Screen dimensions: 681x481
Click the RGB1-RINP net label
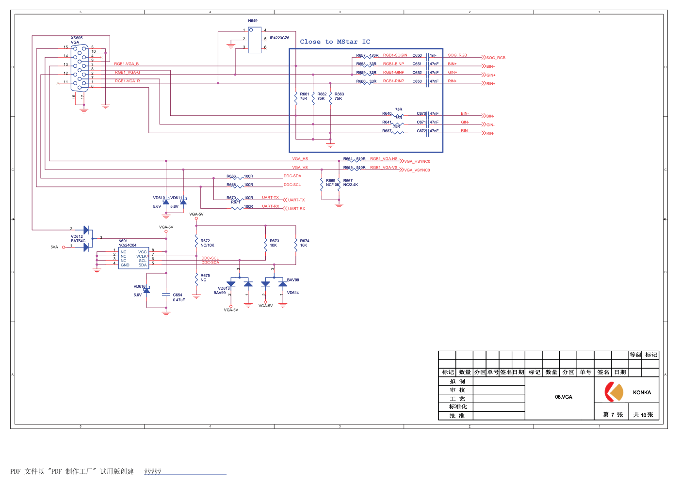pyautogui.click(x=393, y=81)
